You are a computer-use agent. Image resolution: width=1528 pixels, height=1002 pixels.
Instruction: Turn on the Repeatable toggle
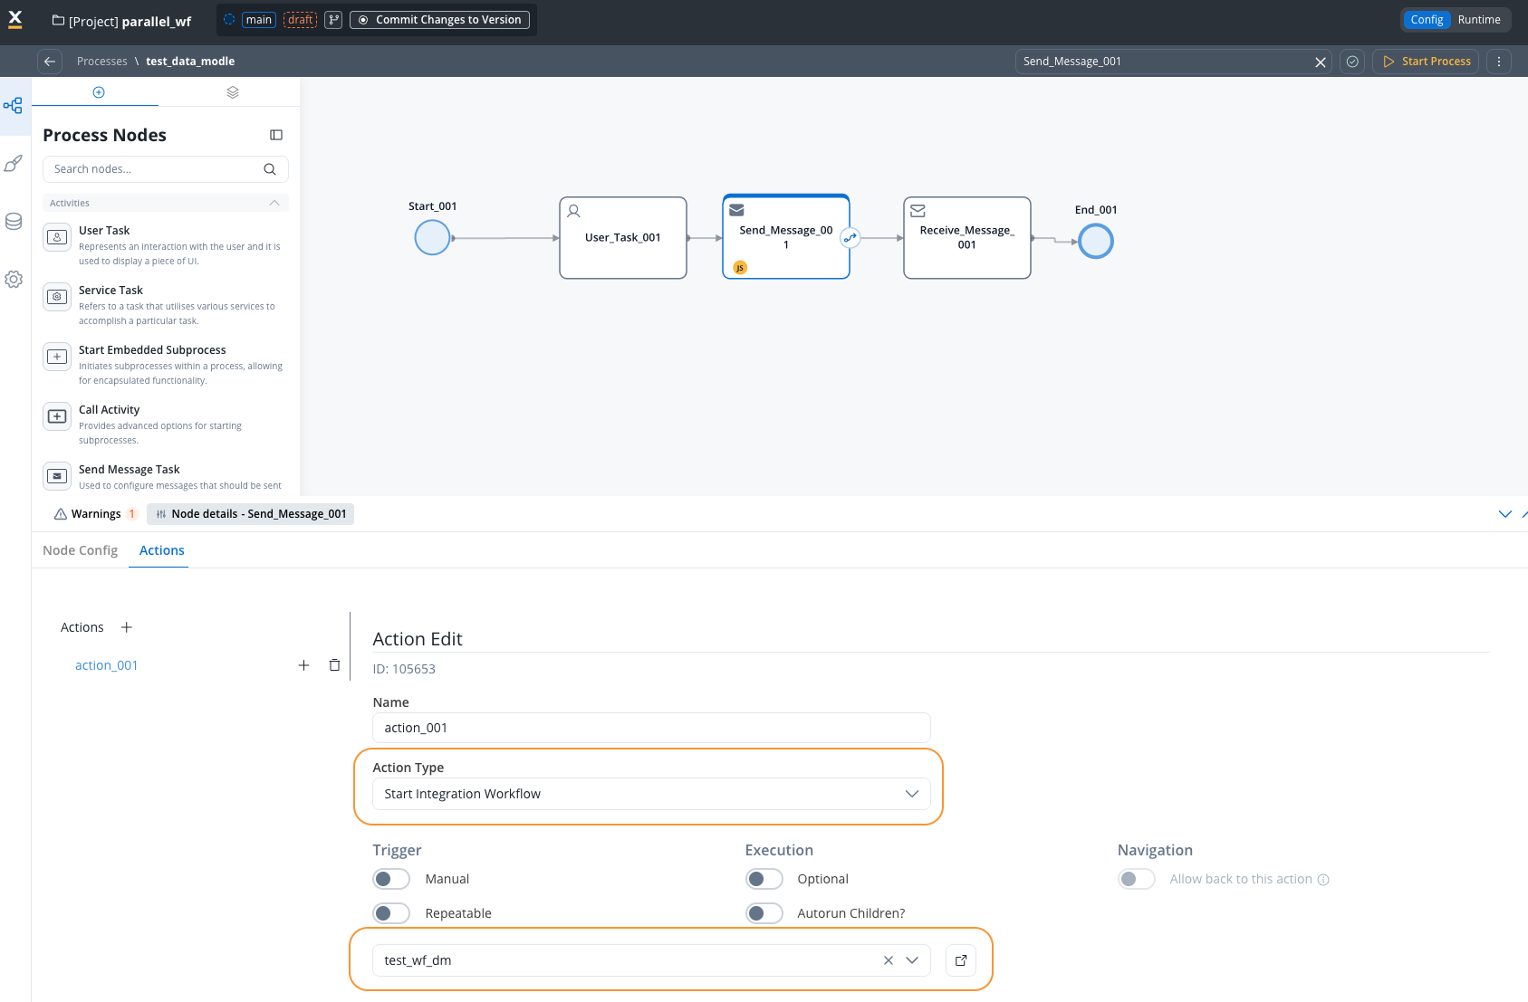[x=391, y=913]
